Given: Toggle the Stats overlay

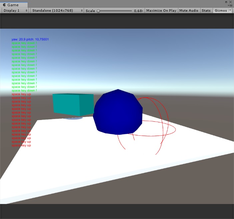Looking at the screenshot, I should pyautogui.click(x=206, y=11).
